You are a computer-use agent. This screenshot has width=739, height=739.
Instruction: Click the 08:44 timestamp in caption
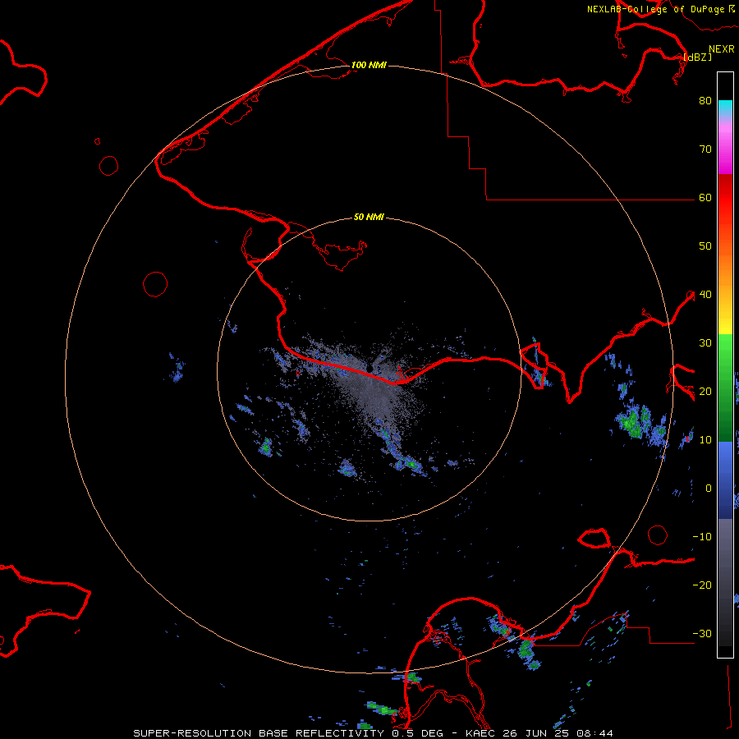click(594, 733)
